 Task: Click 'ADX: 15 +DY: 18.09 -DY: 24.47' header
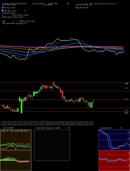click(x=15, y=131)
